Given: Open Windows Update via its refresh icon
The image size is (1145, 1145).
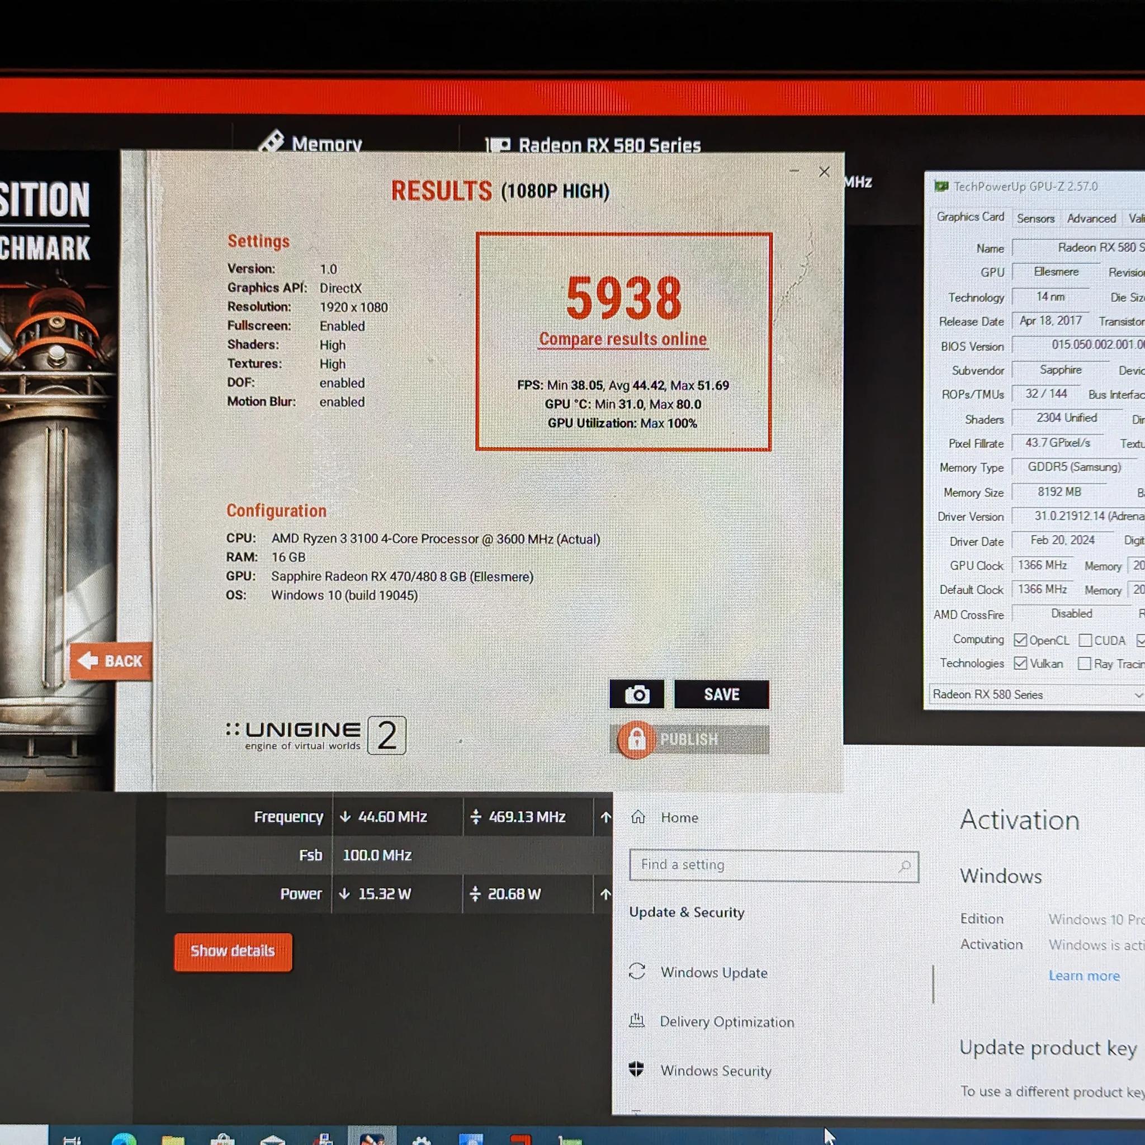Looking at the screenshot, I should [x=637, y=971].
